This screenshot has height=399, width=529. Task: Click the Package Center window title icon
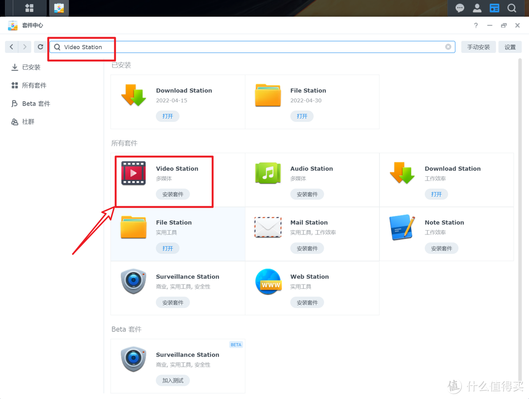point(12,25)
